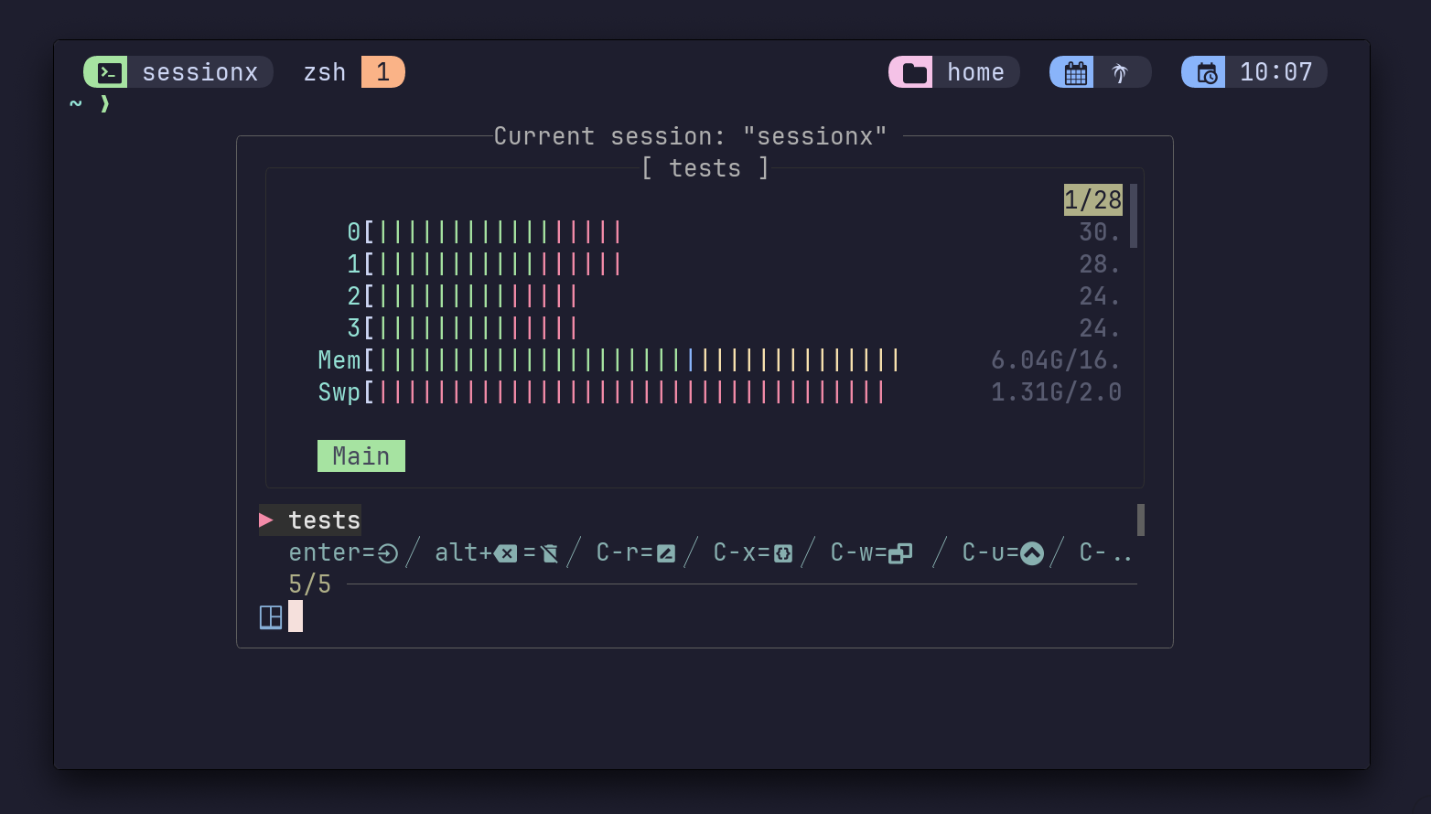Screen dimensions: 1431x814
Task: Click the sessionx session name label
Action: (x=199, y=72)
